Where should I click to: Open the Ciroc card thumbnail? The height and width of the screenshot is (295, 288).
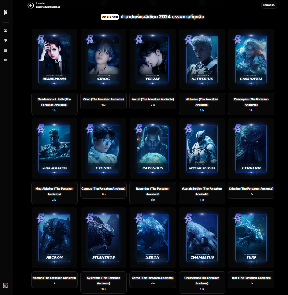pyautogui.click(x=103, y=59)
